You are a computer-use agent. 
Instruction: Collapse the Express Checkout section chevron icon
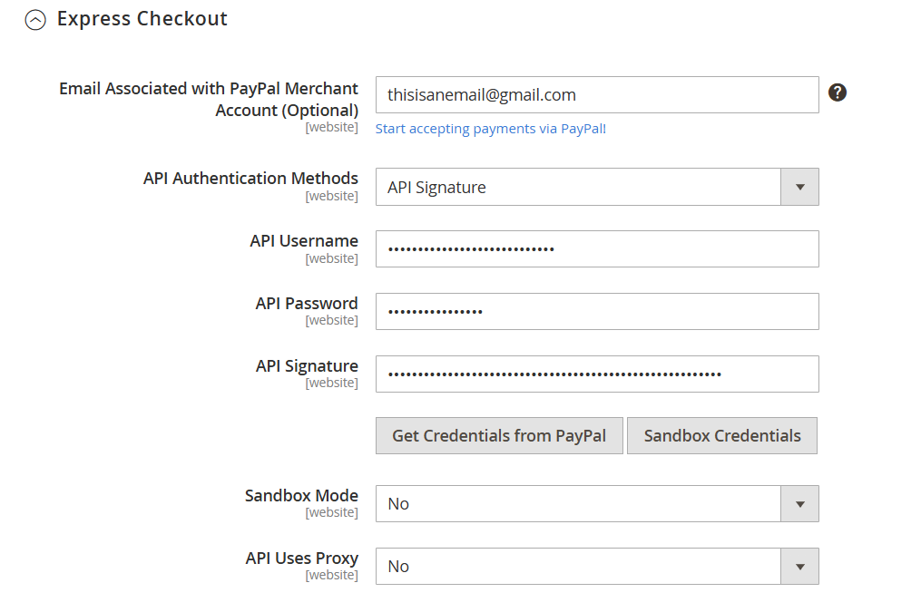point(35,20)
